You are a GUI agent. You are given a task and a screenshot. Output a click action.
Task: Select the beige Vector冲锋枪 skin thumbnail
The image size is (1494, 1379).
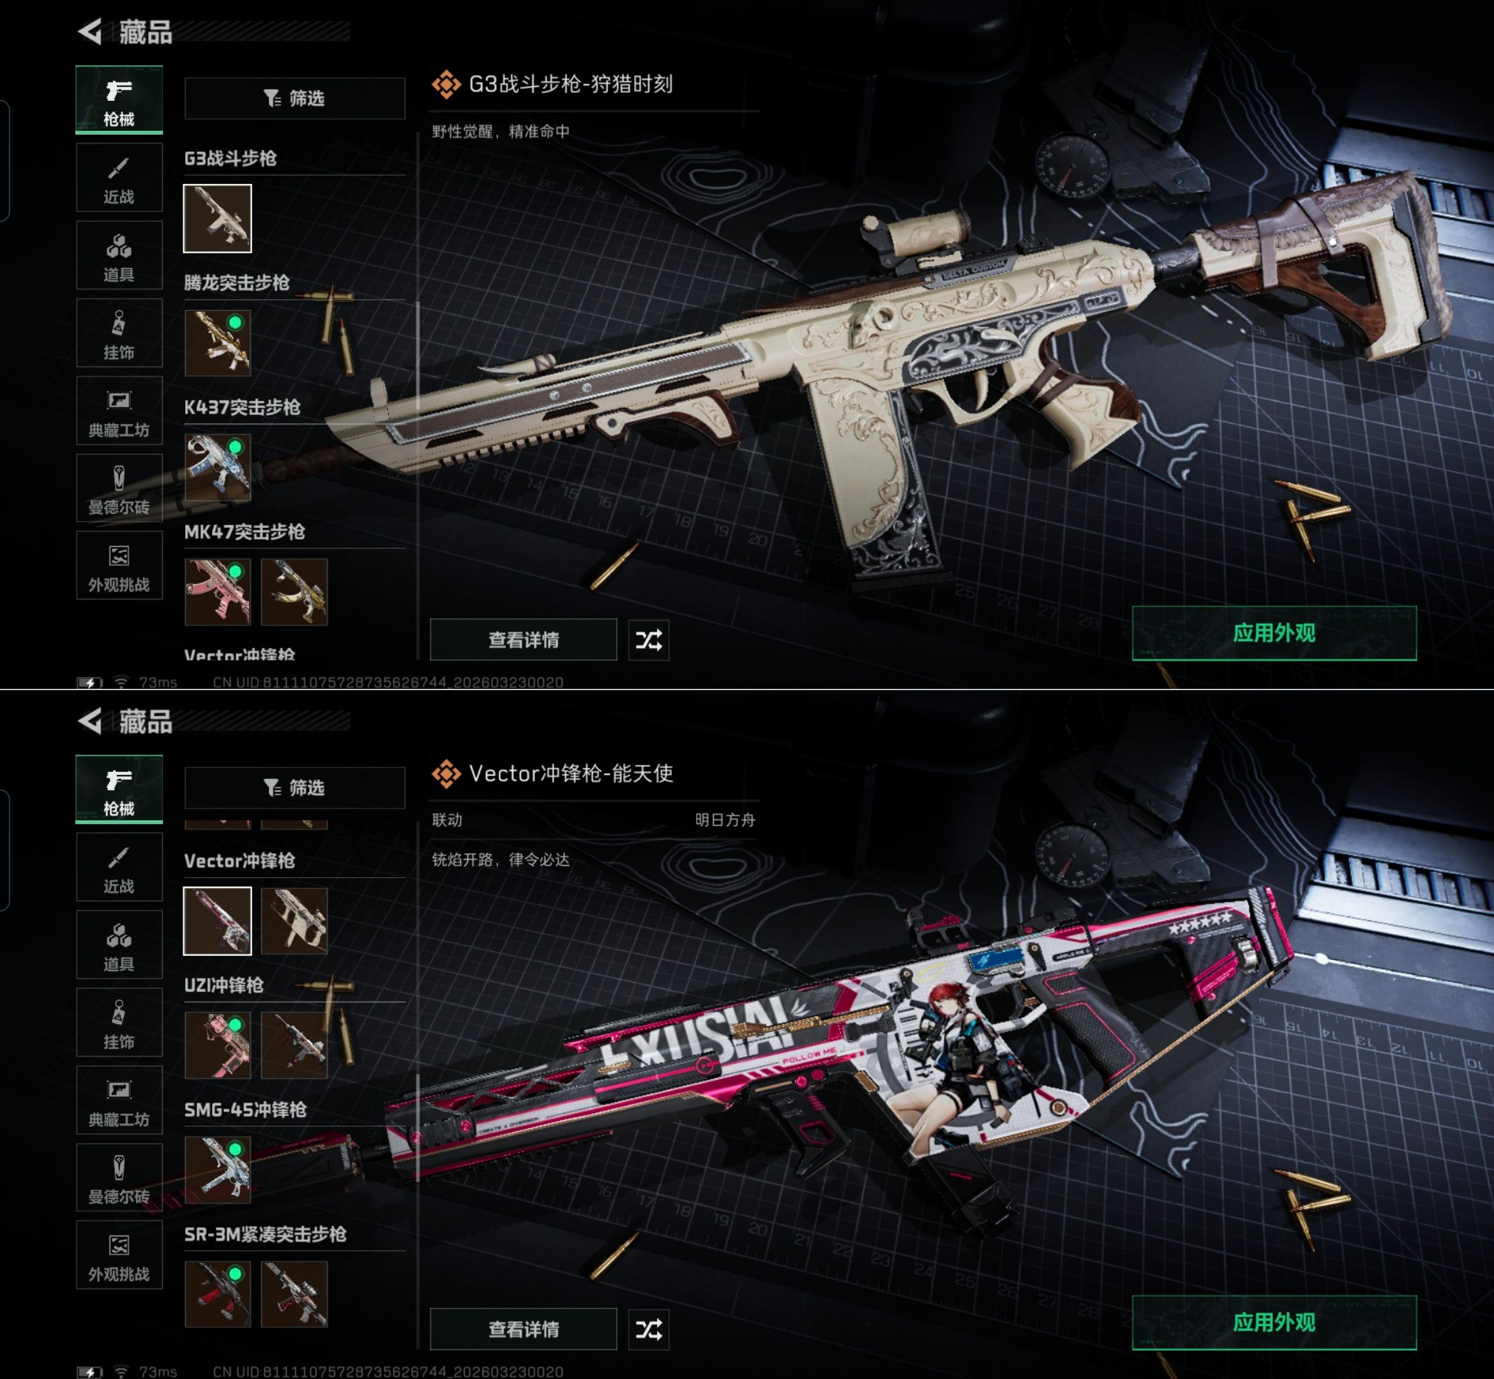295,921
